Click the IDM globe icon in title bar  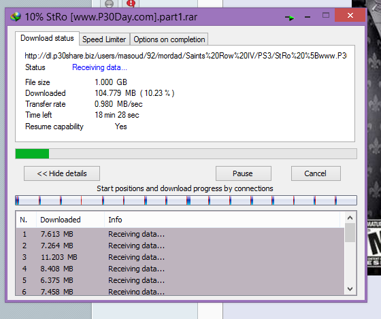[16, 17]
